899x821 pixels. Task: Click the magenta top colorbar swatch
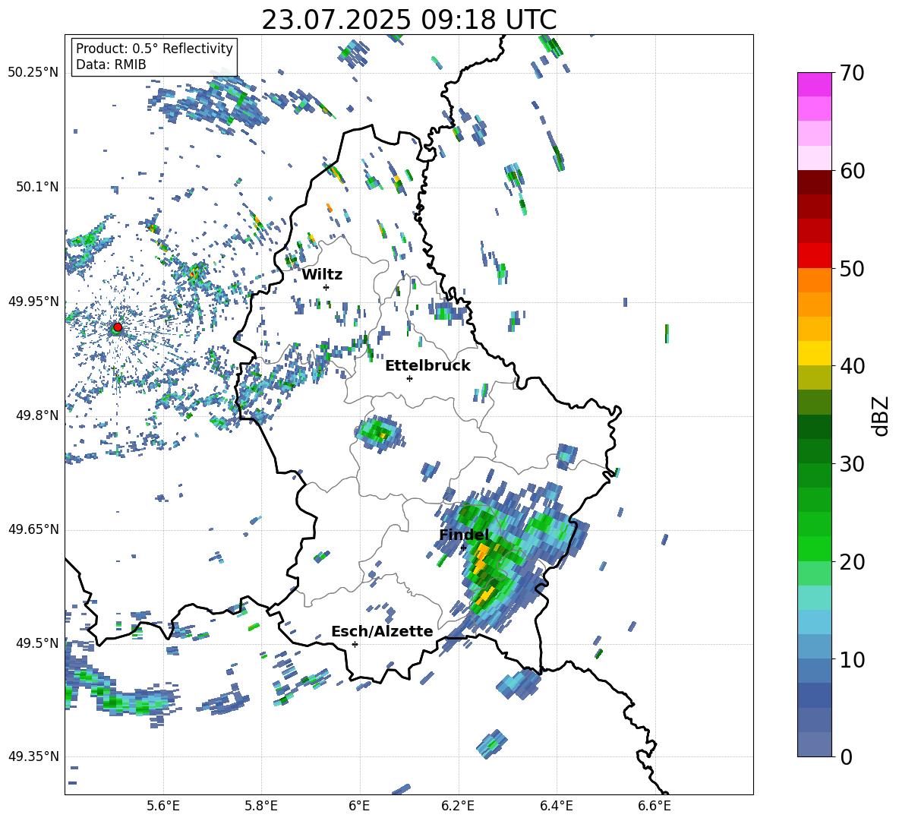click(x=814, y=84)
